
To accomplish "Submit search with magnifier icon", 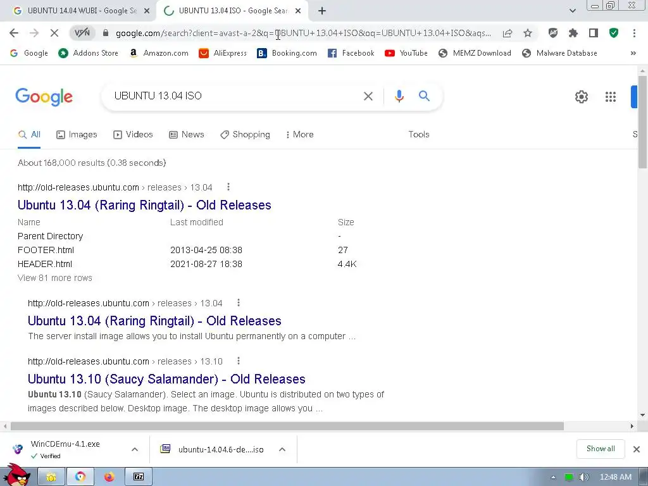I will [x=424, y=96].
